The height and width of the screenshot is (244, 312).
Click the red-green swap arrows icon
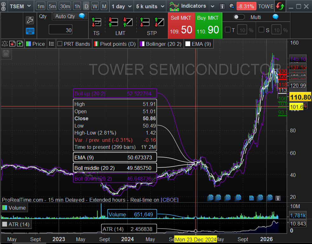[x=280, y=6]
